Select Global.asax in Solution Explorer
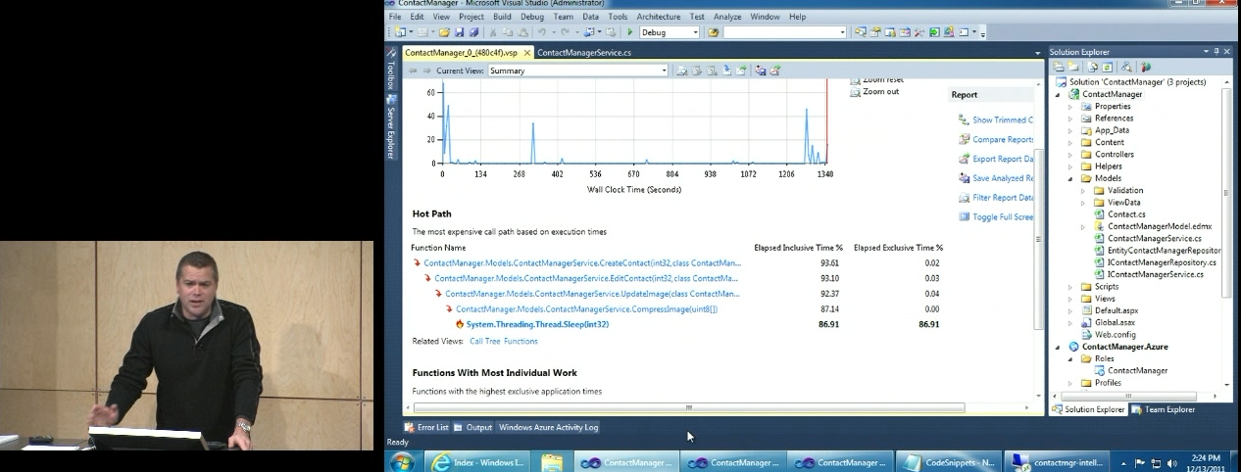The width and height of the screenshot is (1241, 472). 1113,323
